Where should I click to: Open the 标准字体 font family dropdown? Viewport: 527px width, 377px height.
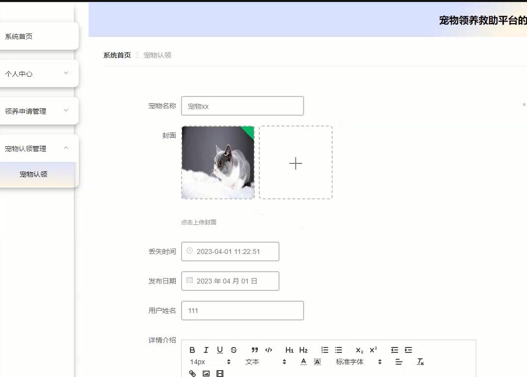[349, 362]
